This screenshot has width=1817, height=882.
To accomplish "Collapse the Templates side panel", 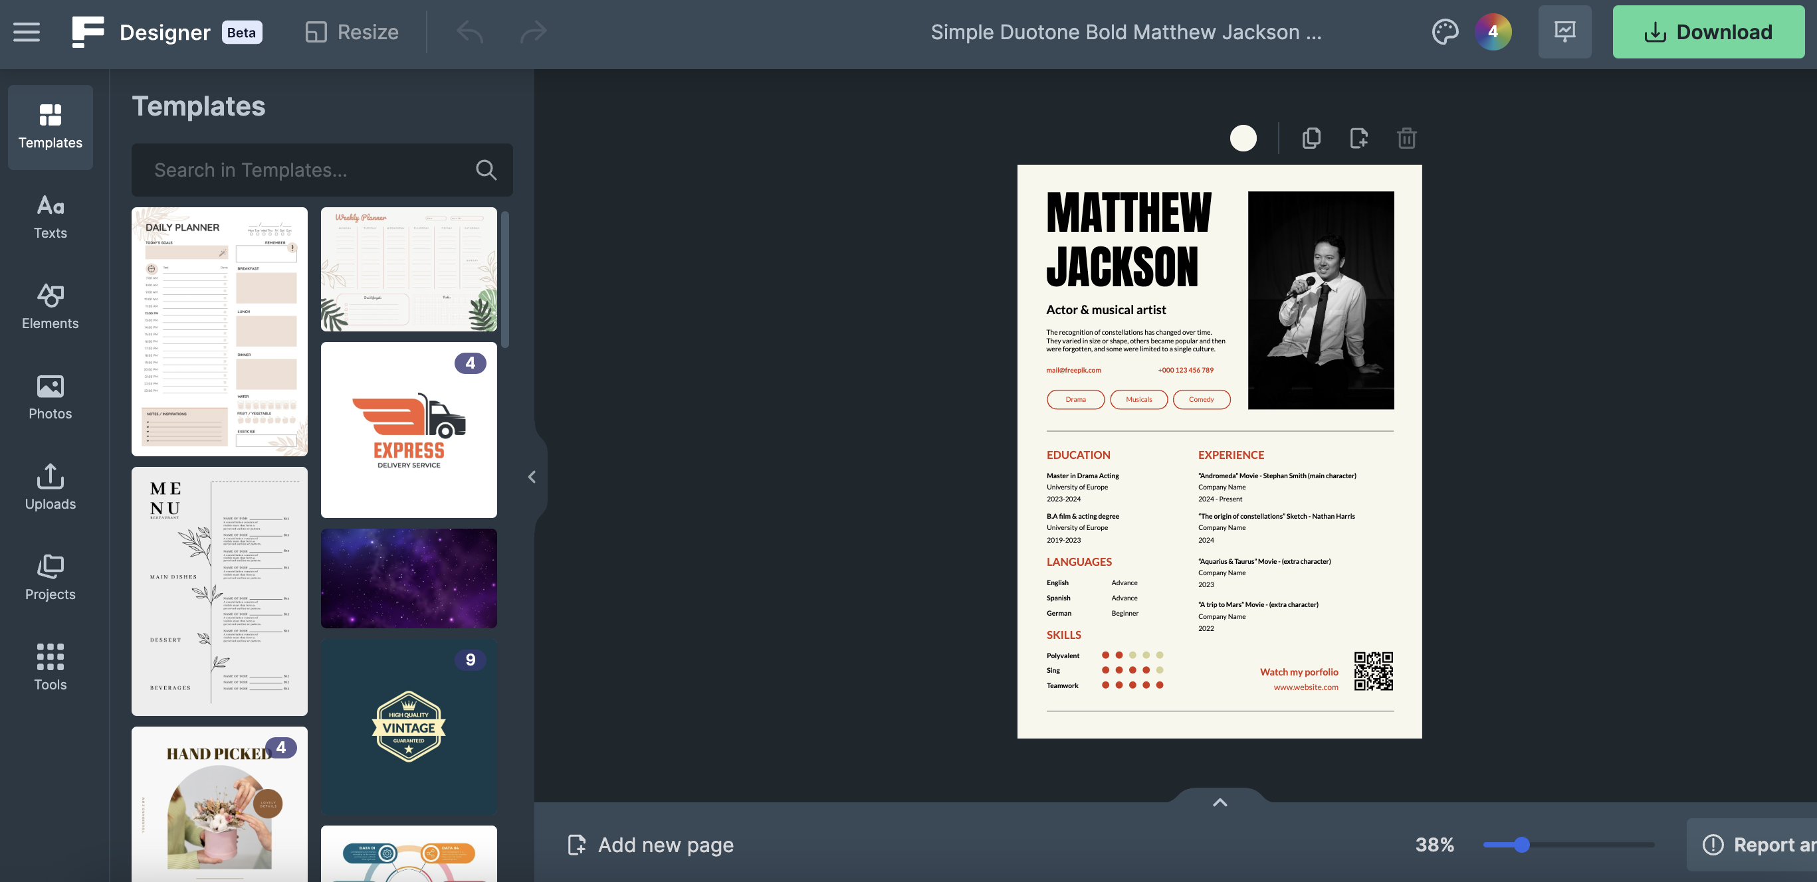I will (532, 478).
